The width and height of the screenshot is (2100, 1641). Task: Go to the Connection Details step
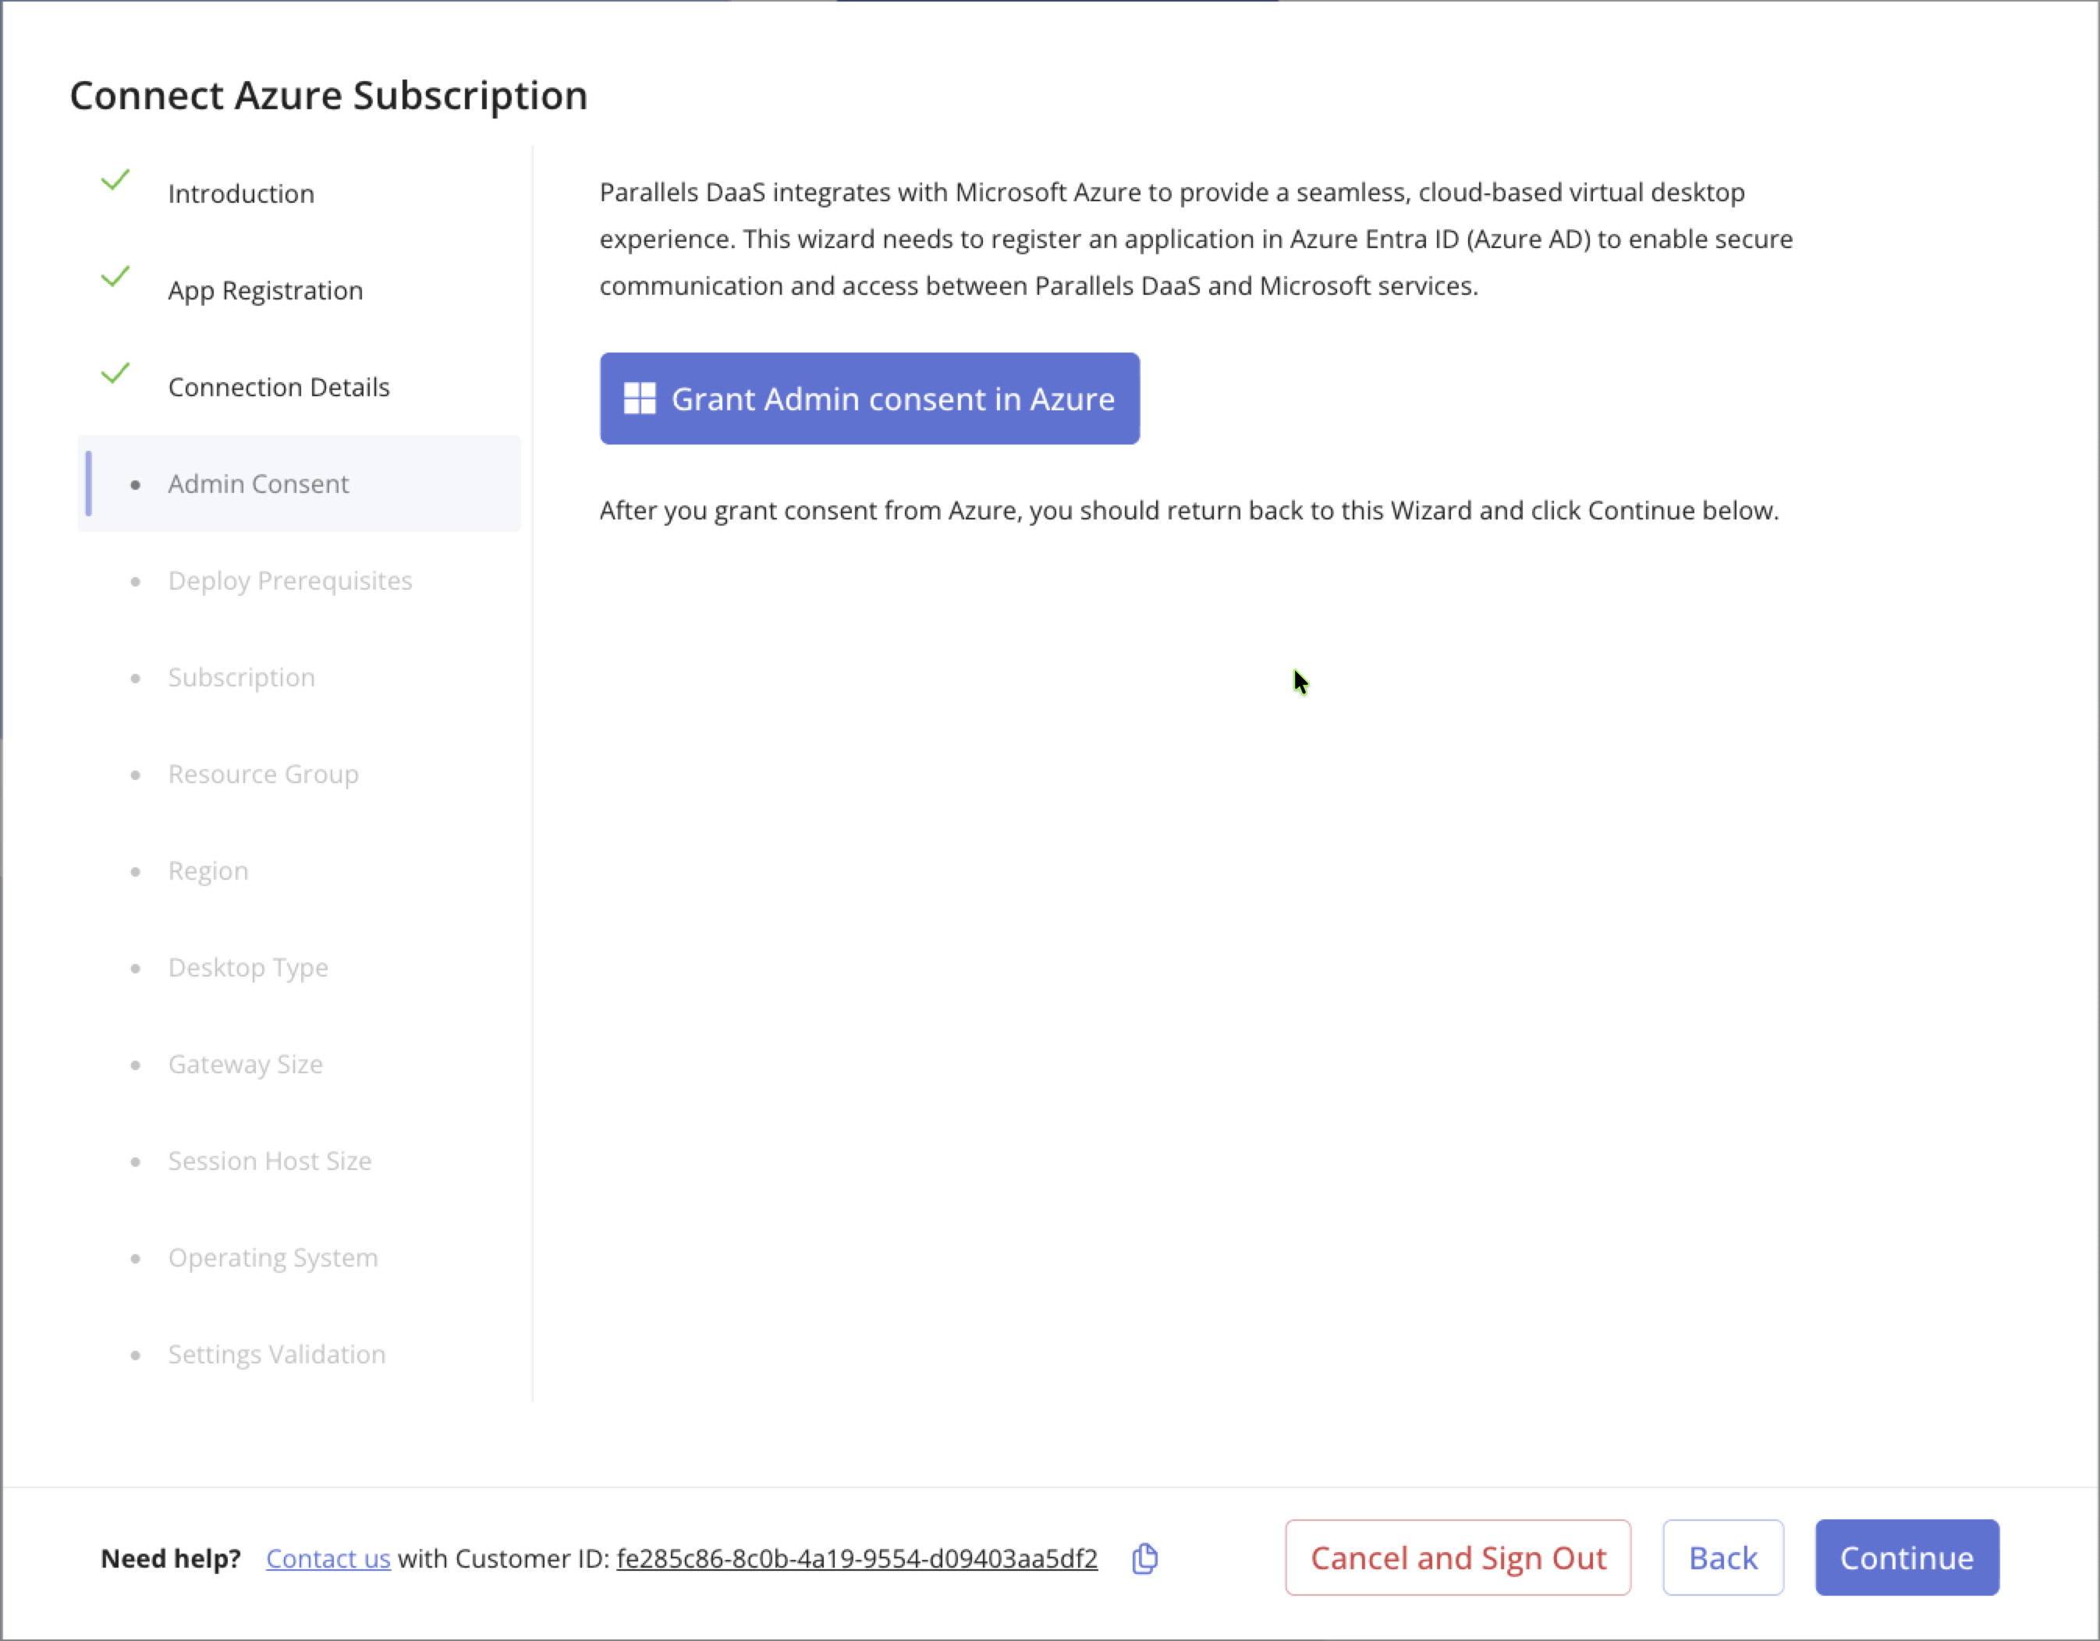278,388
